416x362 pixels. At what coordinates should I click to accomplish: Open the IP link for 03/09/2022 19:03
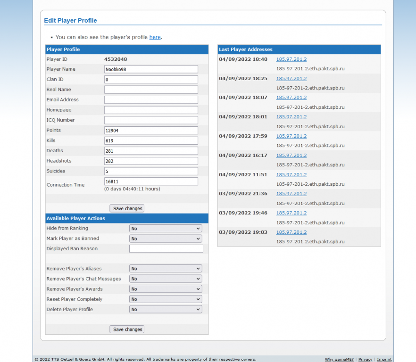291,232
